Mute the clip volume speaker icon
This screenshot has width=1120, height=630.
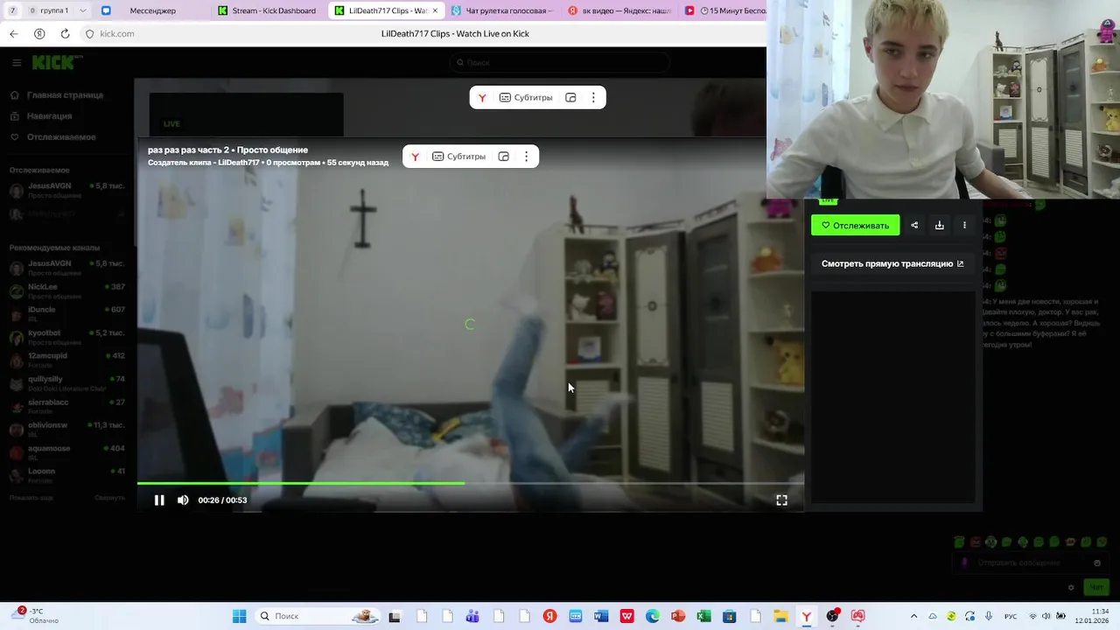pyautogui.click(x=183, y=500)
